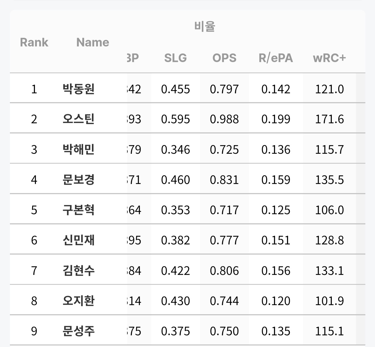The width and height of the screenshot is (375, 347).
Task: Sort table by OPS column header
Action: (224, 58)
